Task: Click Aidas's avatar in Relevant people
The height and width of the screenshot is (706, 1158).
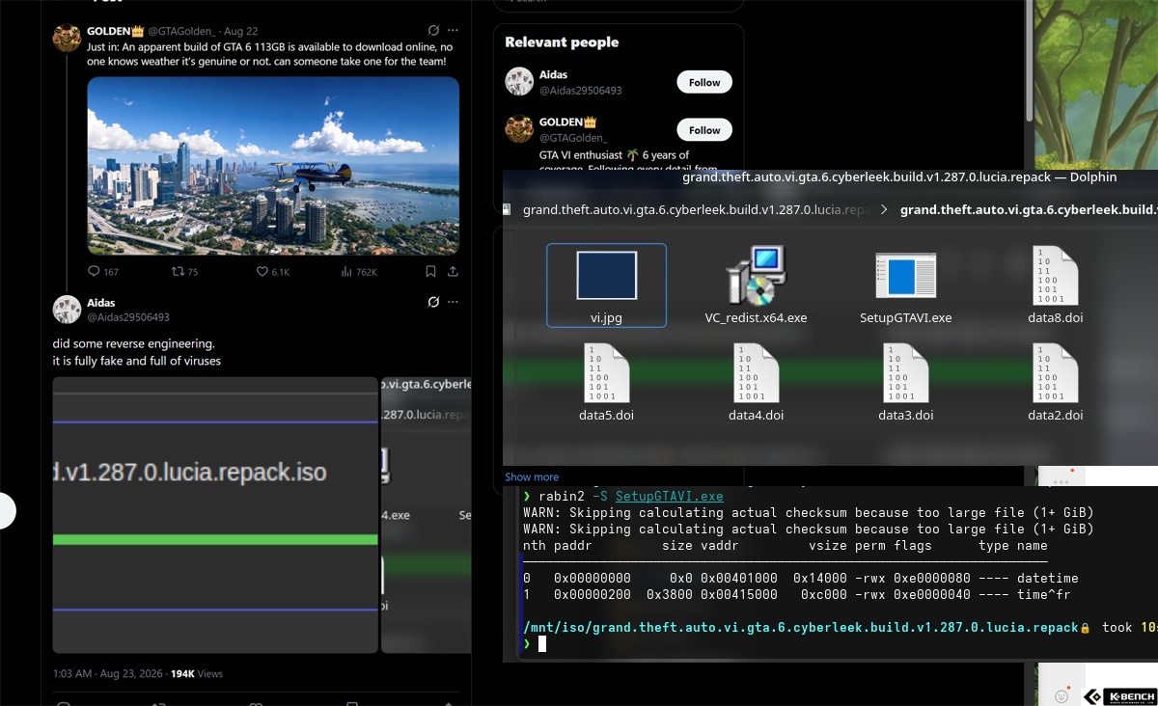Action: [519, 81]
